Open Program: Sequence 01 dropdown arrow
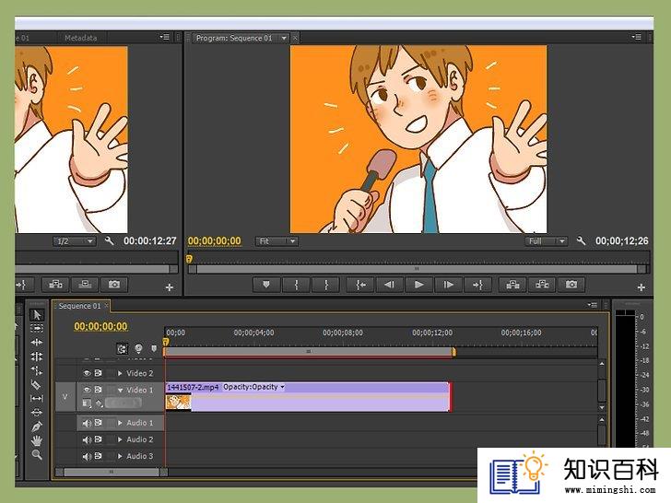The width and height of the screenshot is (671, 503). point(284,38)
